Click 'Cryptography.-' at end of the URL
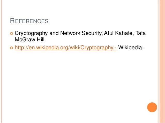165x123 pixels. (x=99, y=48)
